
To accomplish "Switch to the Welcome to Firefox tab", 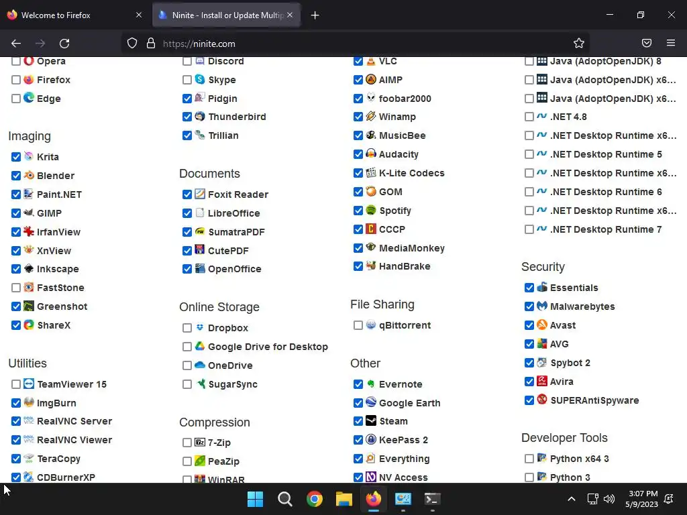I will click(74, 15).
